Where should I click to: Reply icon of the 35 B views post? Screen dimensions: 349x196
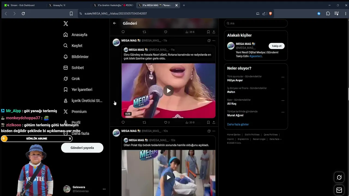(x=123, y=32)
